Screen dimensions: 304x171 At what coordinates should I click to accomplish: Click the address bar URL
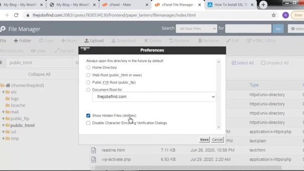(114, 15)
